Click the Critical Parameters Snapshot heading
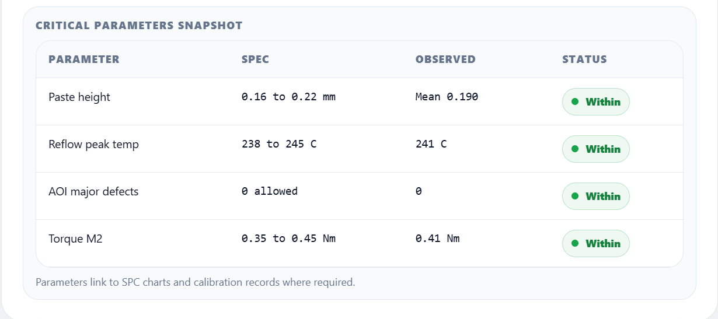Viewport: 718px width, 319px height. [x=139, y=26]
